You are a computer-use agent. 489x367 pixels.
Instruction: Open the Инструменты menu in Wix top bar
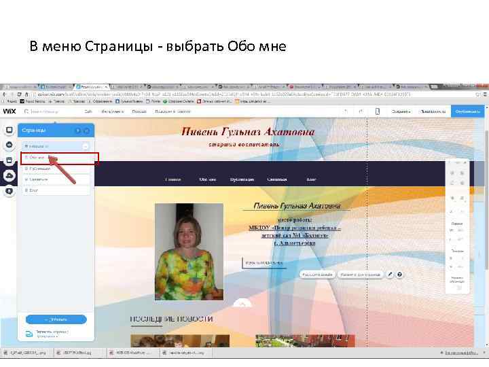[112, 111]
